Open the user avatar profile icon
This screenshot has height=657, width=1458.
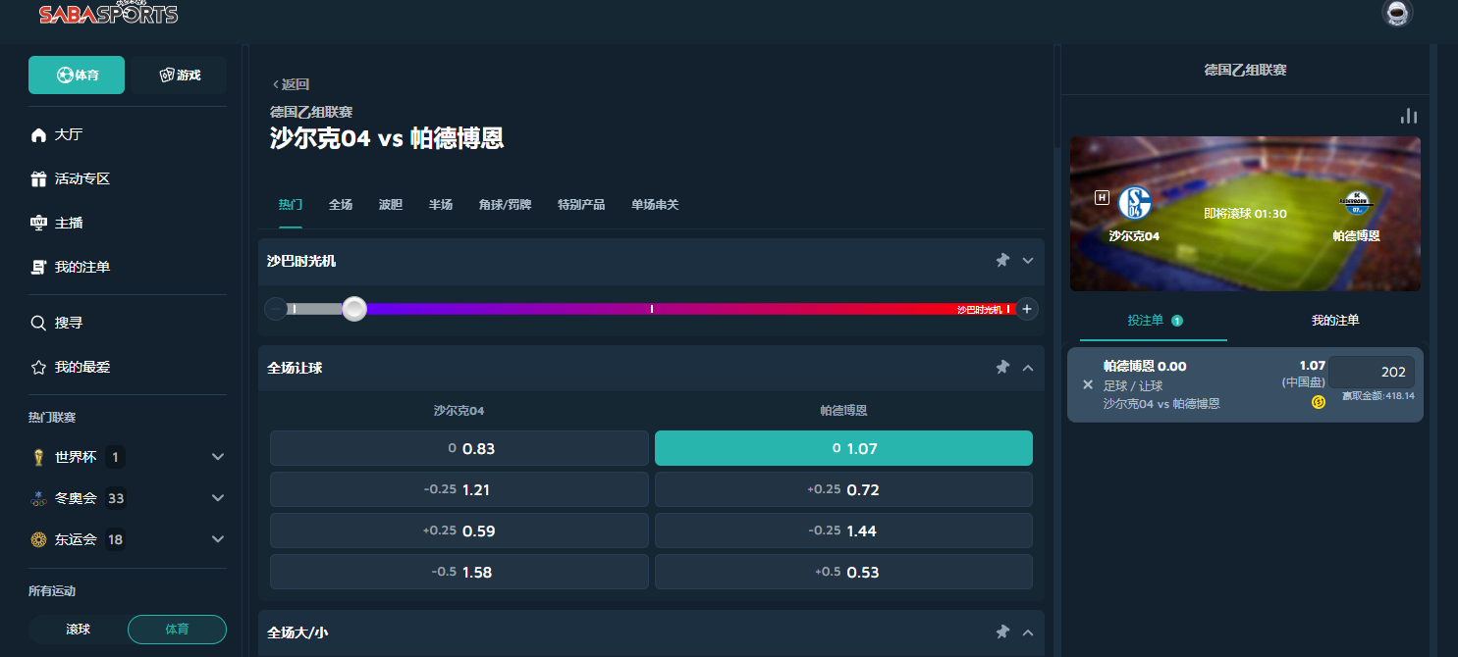click(1396, 13)
